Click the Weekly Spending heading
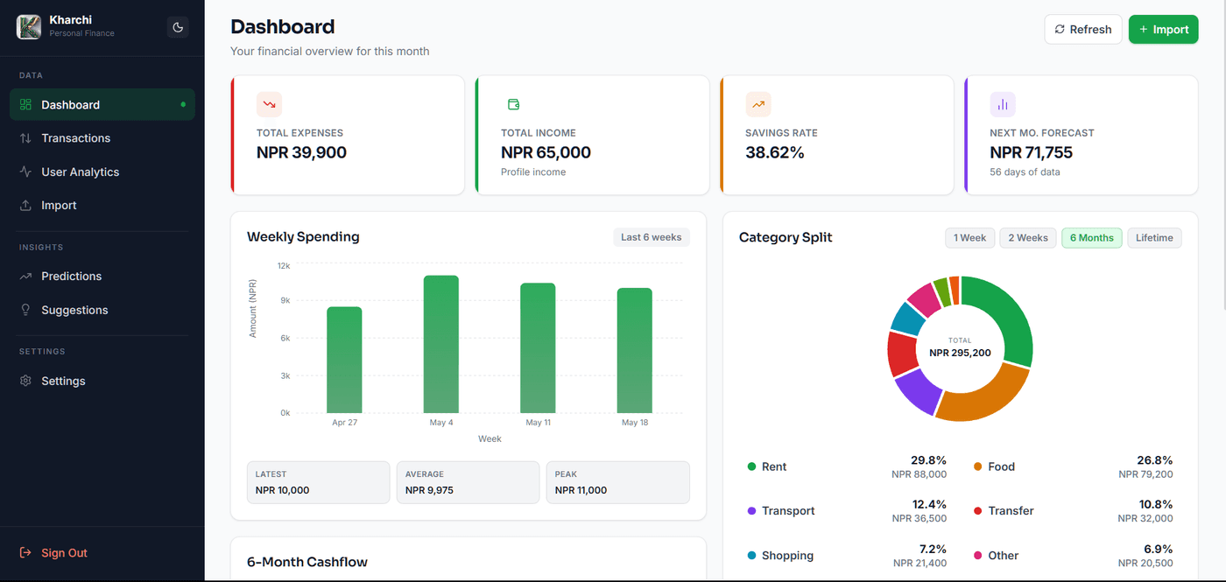Viewport: 1226px width, 582px height. click(x=303, y=236)
